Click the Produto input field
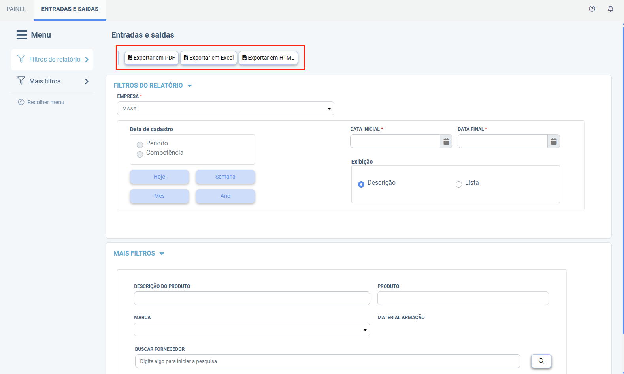The image size is (624, 374). tap(463, 299)
